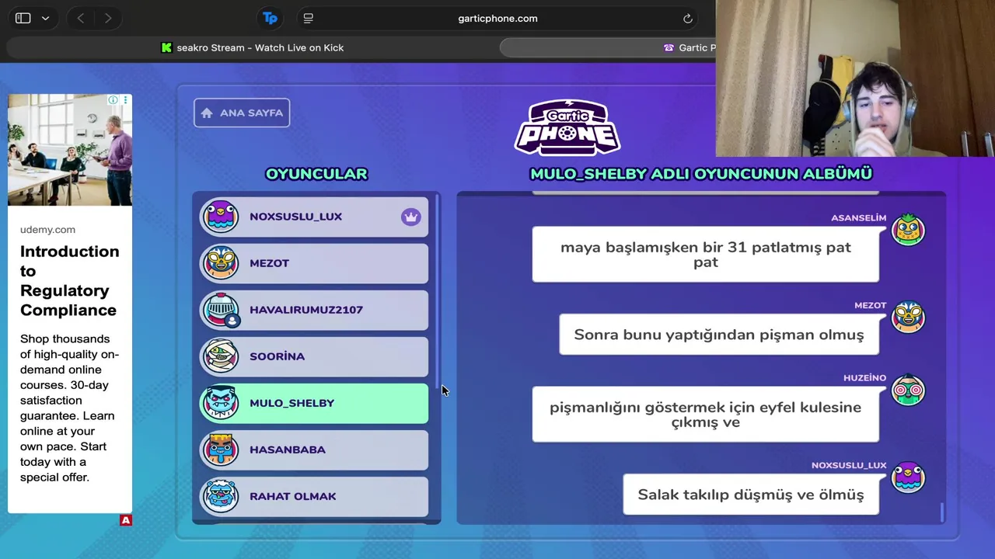Screen dimensions: 995x559
Task: Click ASANSELIM's avatar in the album
Action: tap(908, 230)
